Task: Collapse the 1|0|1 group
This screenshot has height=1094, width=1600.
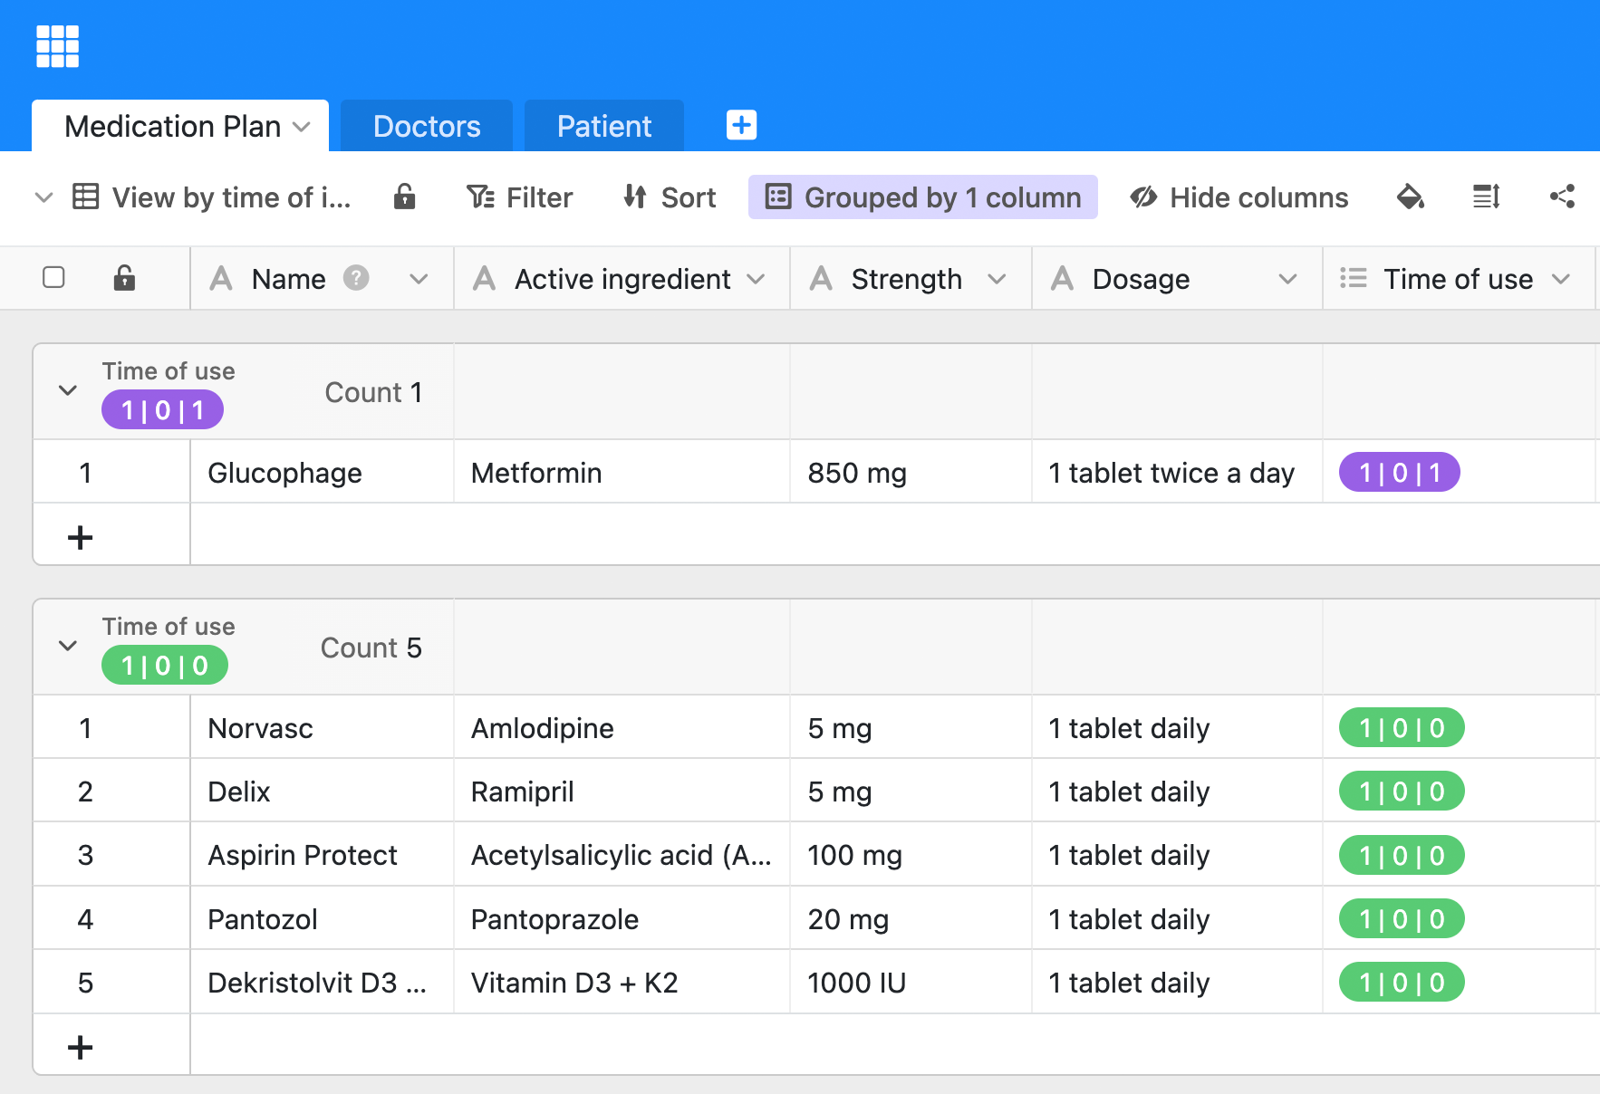Action: (x=68, y=390)
